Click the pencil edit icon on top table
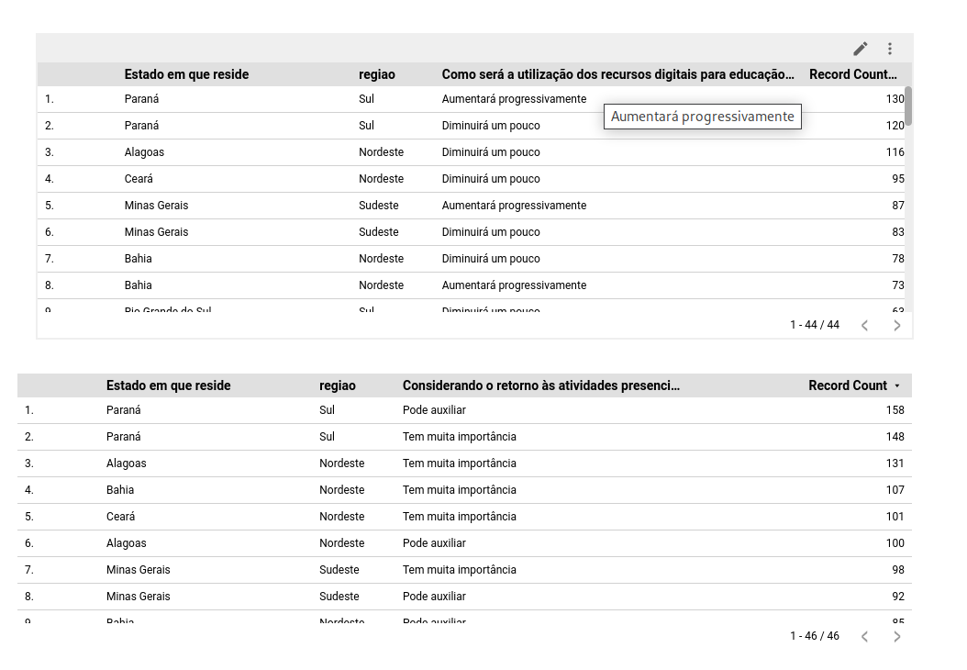The width and height of the screenshot is (967, 670). [x=860, y=49]
